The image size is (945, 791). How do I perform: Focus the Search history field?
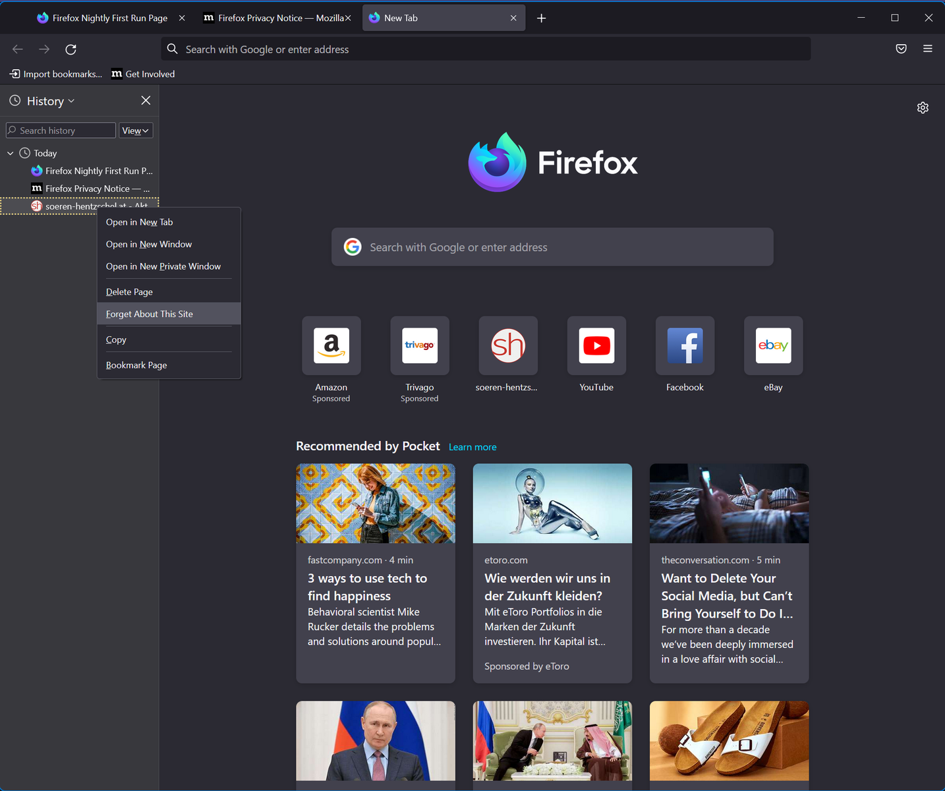point(63,131)
